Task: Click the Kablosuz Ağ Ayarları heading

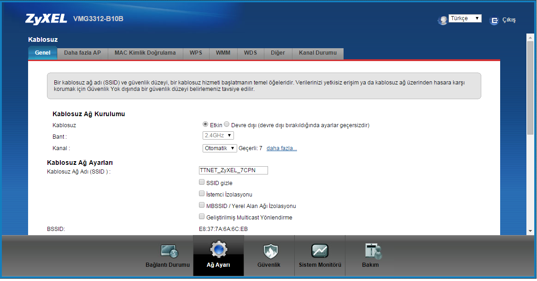Action: tap(80, 163)
